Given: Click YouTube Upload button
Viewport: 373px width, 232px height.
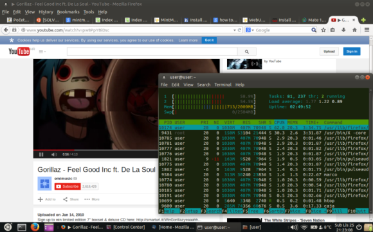Looking at the screenshot, I should coord(329,51).
